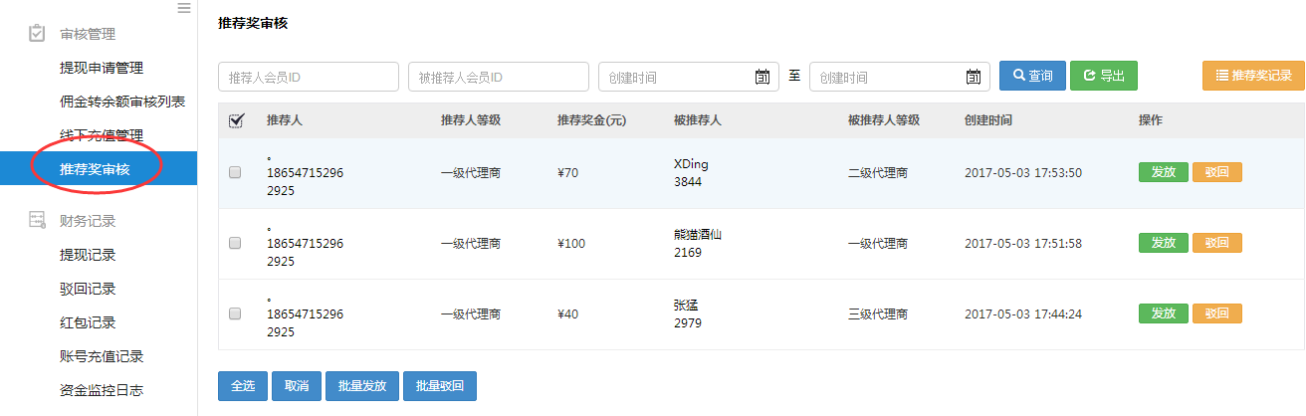
Task: Open 提现申请管理 in sidebar
Action: point(102,68)
